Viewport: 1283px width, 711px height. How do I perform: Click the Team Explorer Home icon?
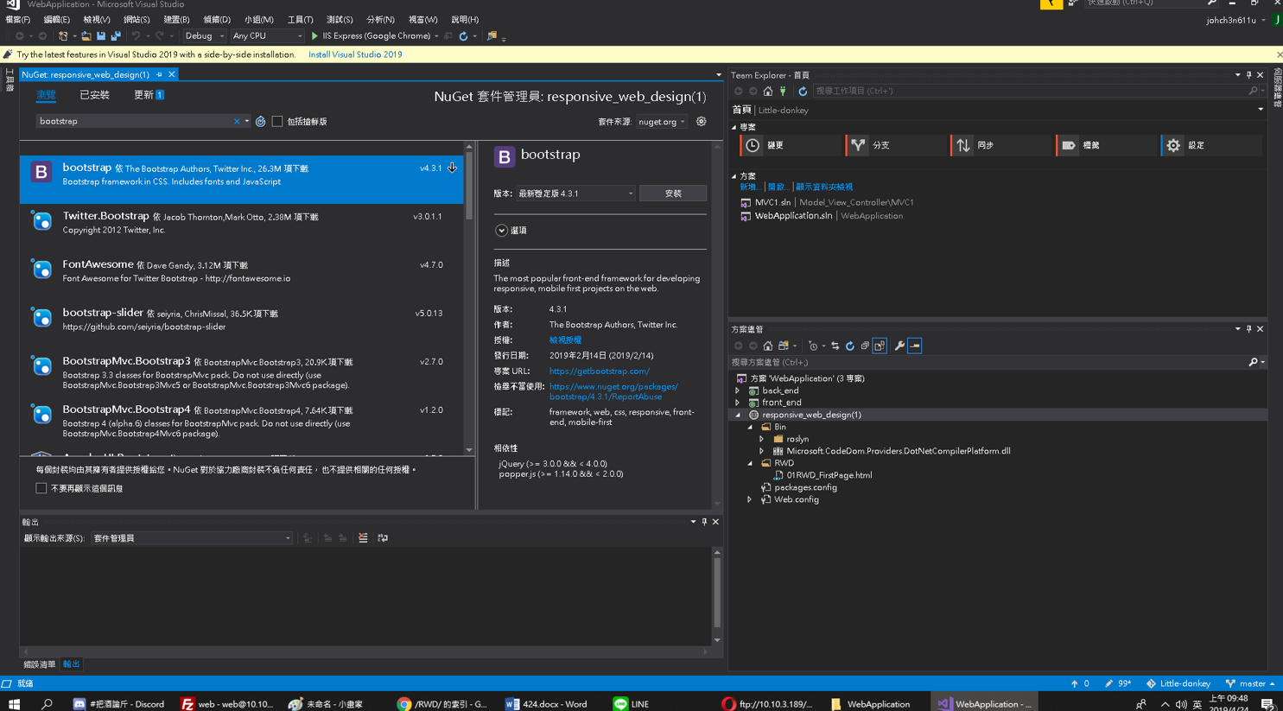768,91
